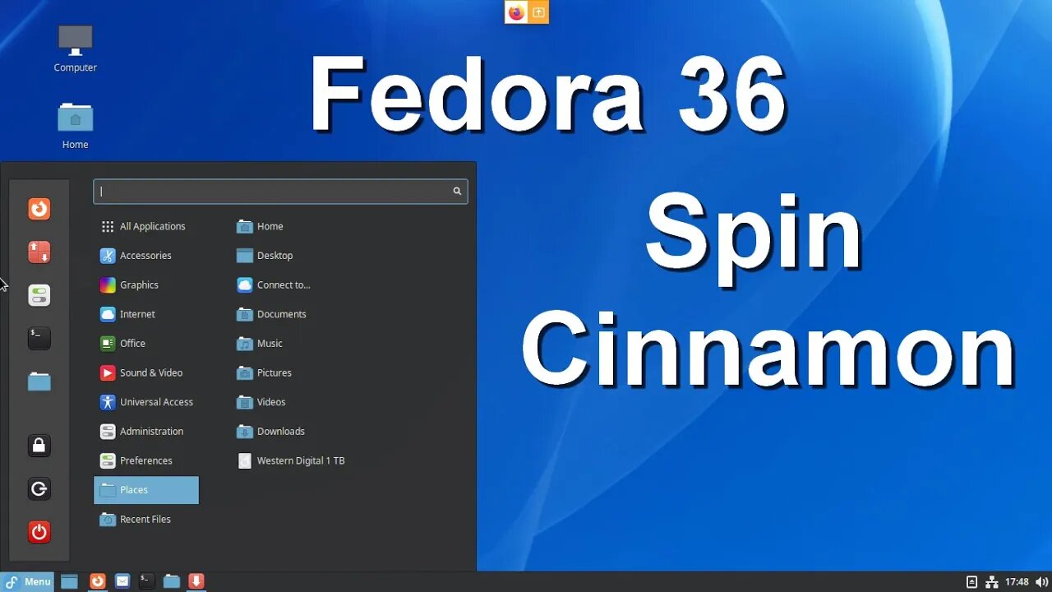Launch Firefox from the bottom panel
Screen dimensions: 1052x592
[97, 581]
